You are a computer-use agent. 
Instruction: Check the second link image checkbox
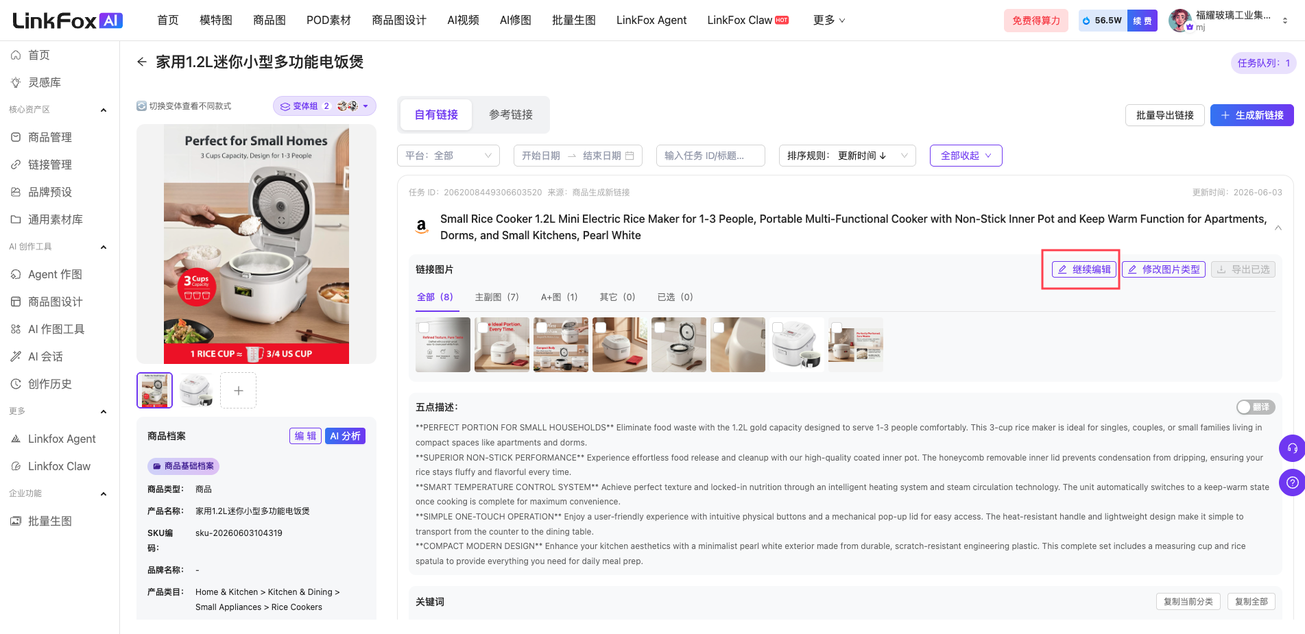(483, 328)
